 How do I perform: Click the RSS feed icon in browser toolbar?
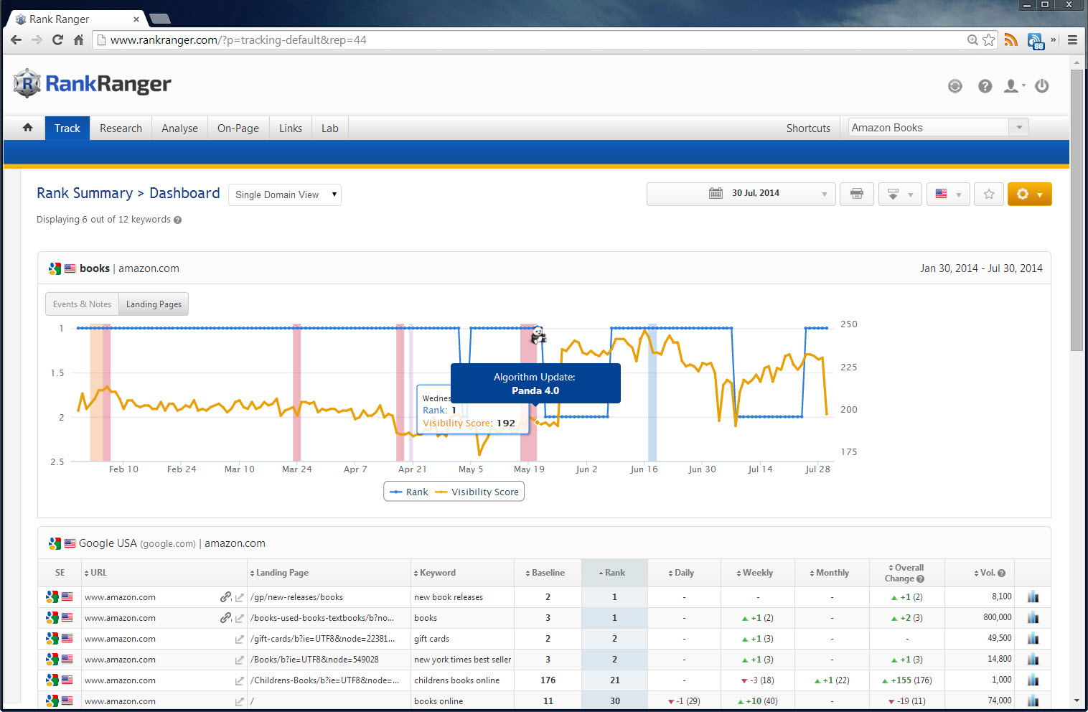(1010, 40)
